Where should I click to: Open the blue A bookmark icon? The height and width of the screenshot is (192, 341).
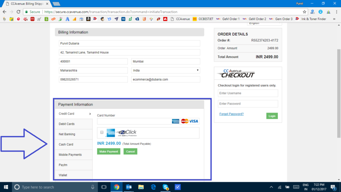coord(67,19)
